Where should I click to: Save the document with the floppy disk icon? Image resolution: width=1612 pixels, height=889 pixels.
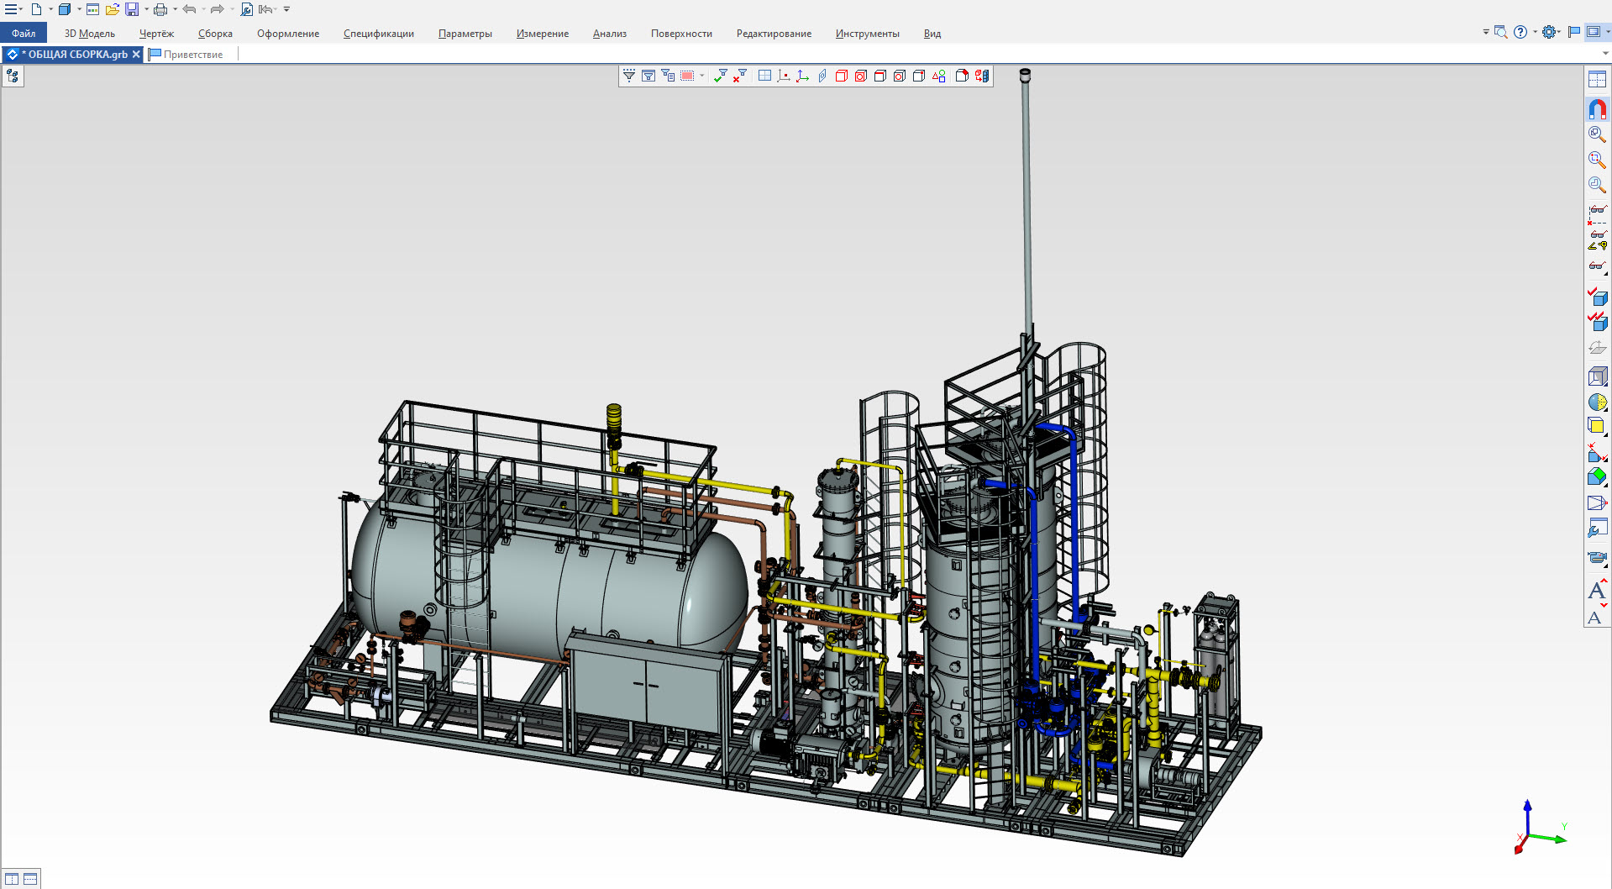point(132,9)
